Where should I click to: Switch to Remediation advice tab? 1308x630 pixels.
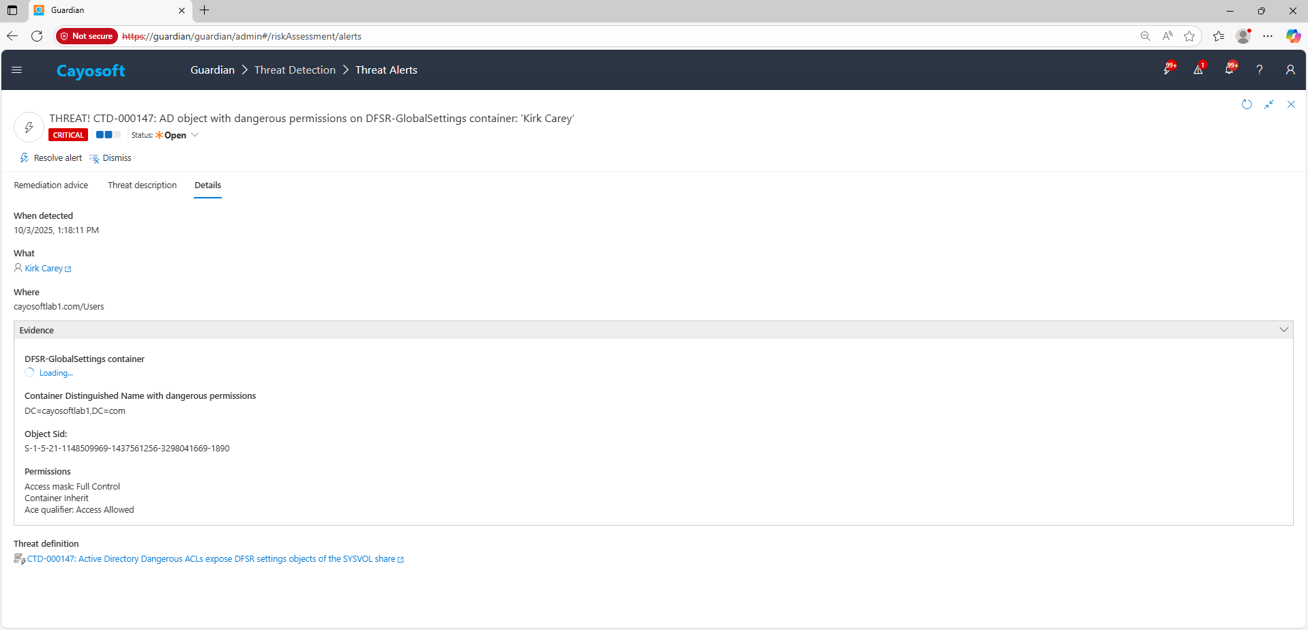[x=51, y=185]
